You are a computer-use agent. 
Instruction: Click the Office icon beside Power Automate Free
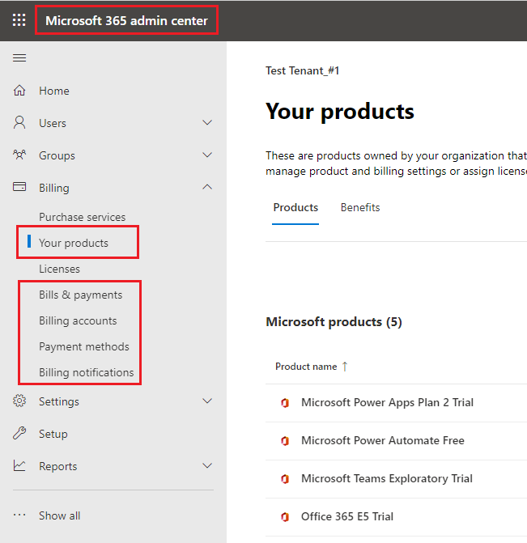coord(285,441)
